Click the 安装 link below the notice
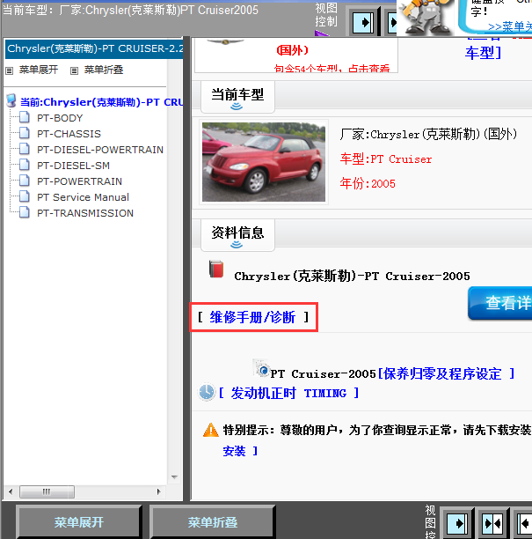The width and height of the screenshot is (532, 539). (235, 451)
